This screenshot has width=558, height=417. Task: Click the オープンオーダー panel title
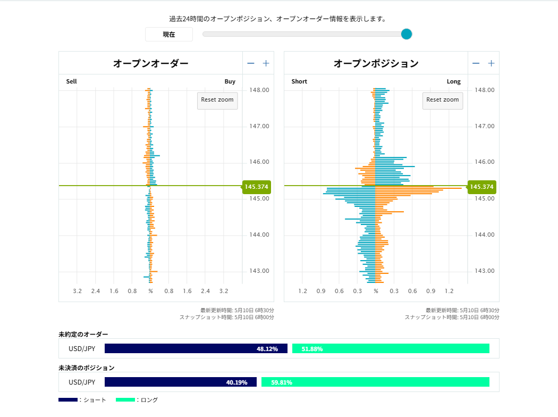point(150,63)
